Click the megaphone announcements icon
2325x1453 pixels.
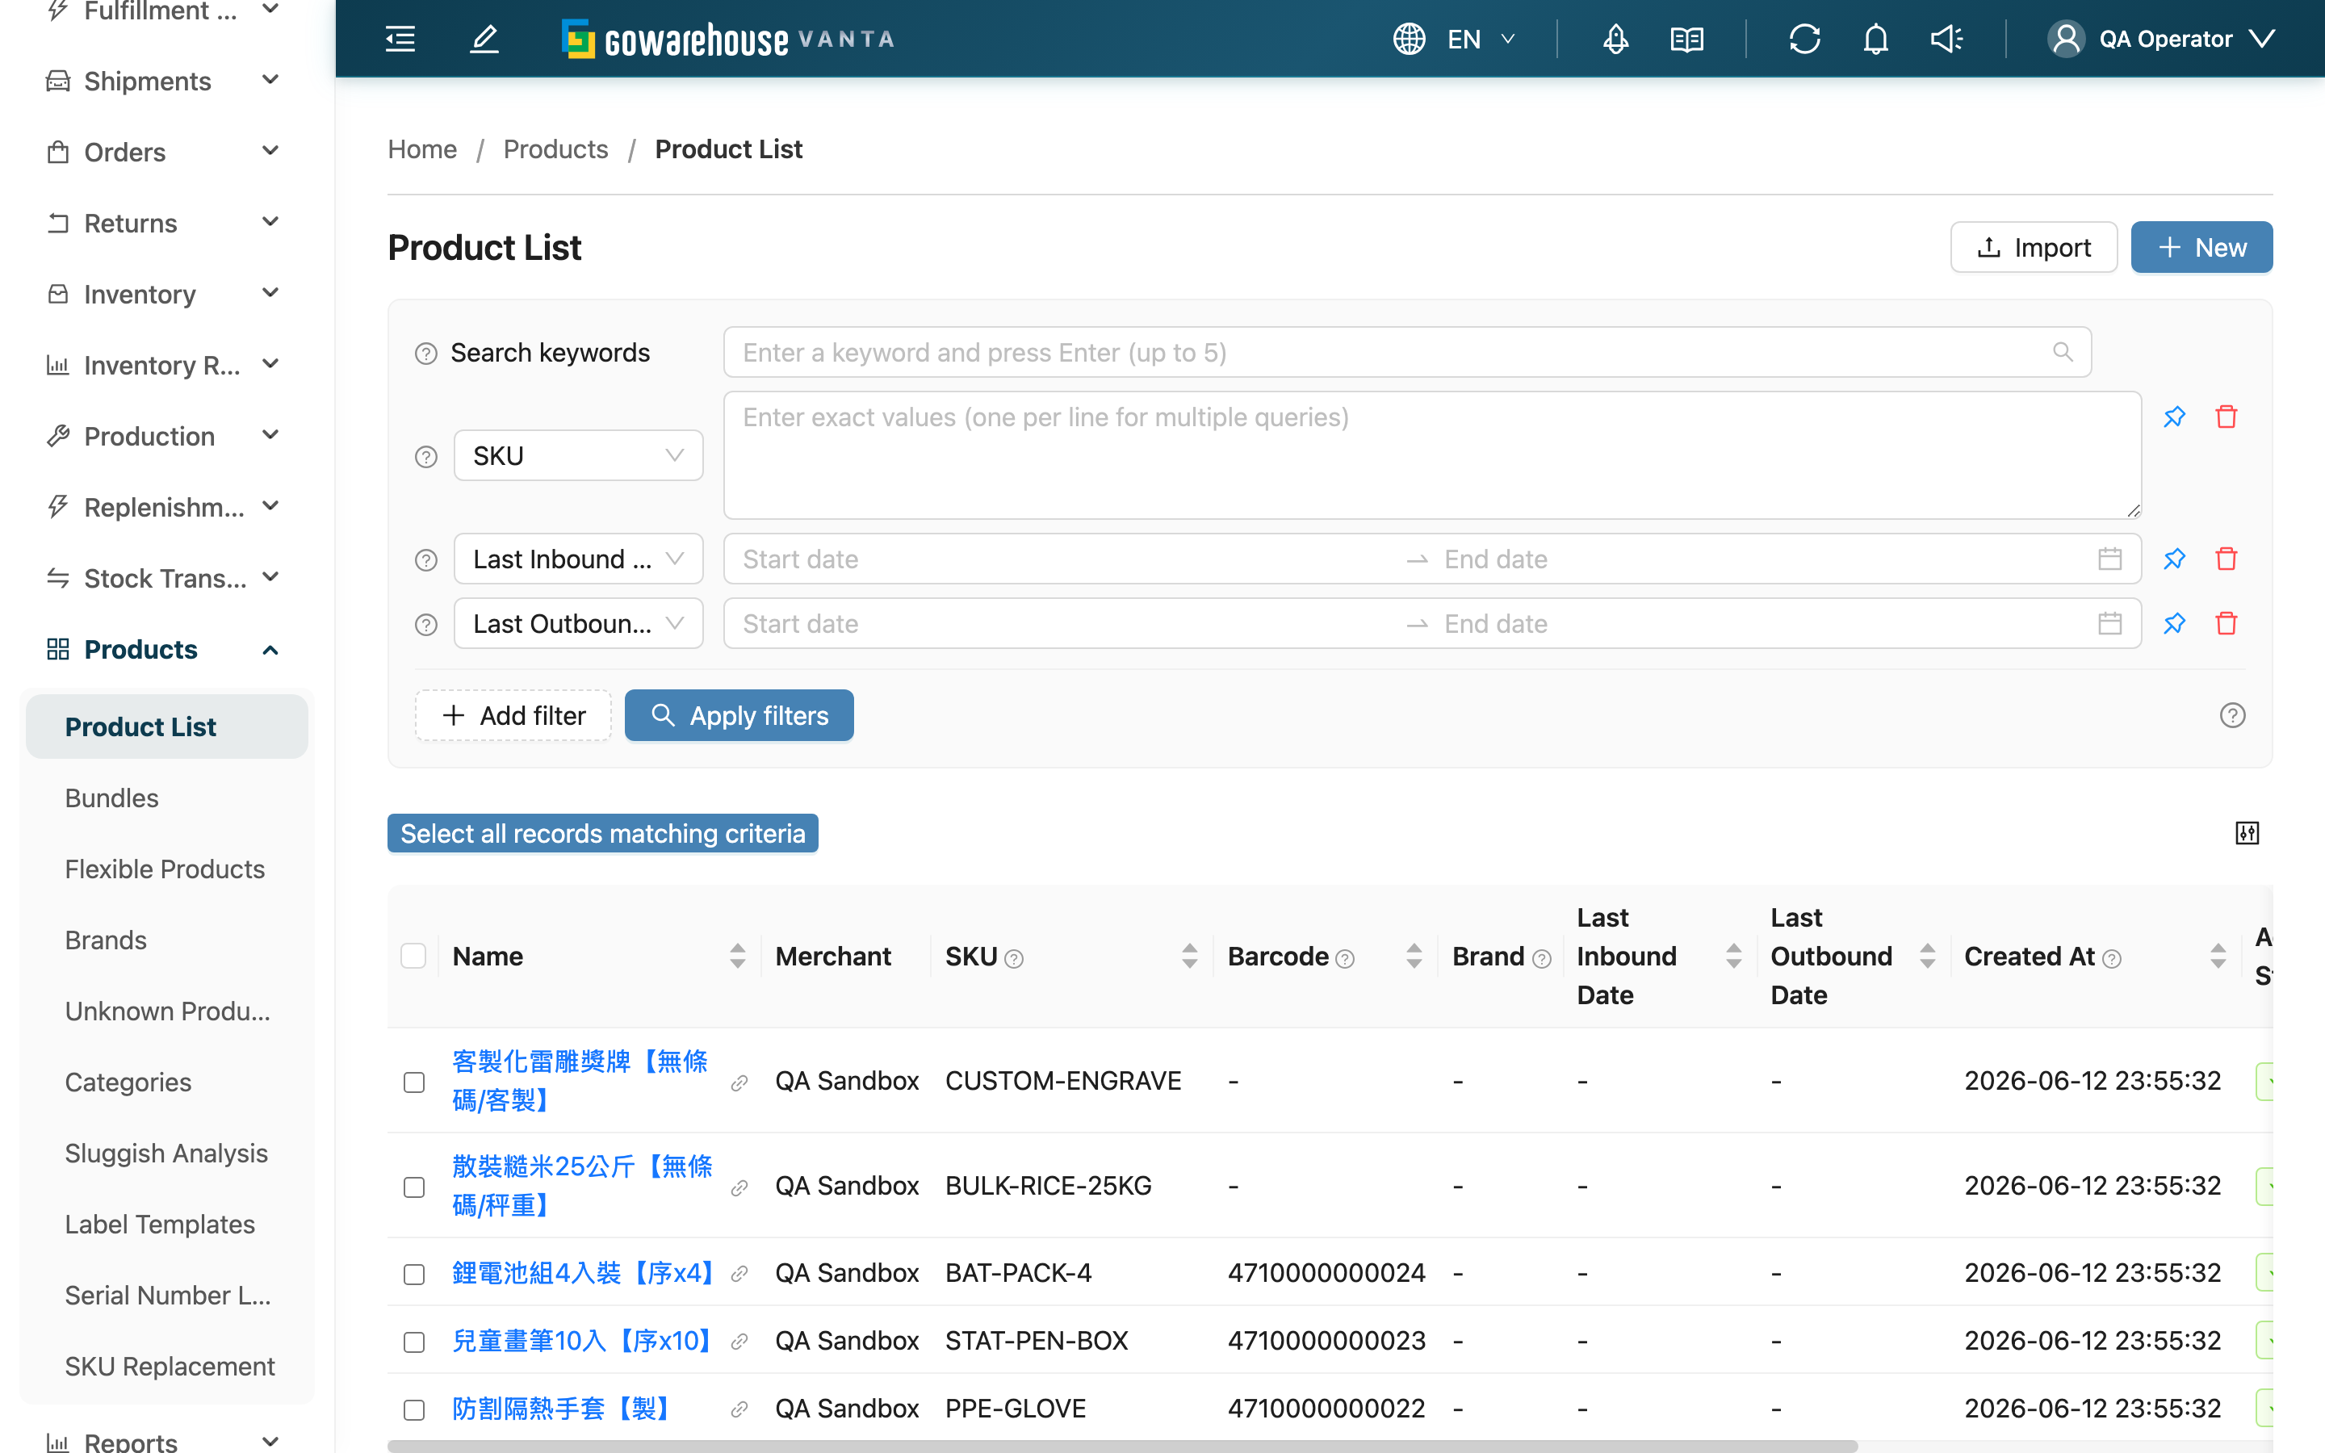tap(1946, 39)
